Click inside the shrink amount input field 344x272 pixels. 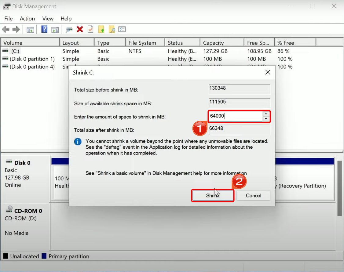click(235, 116)
